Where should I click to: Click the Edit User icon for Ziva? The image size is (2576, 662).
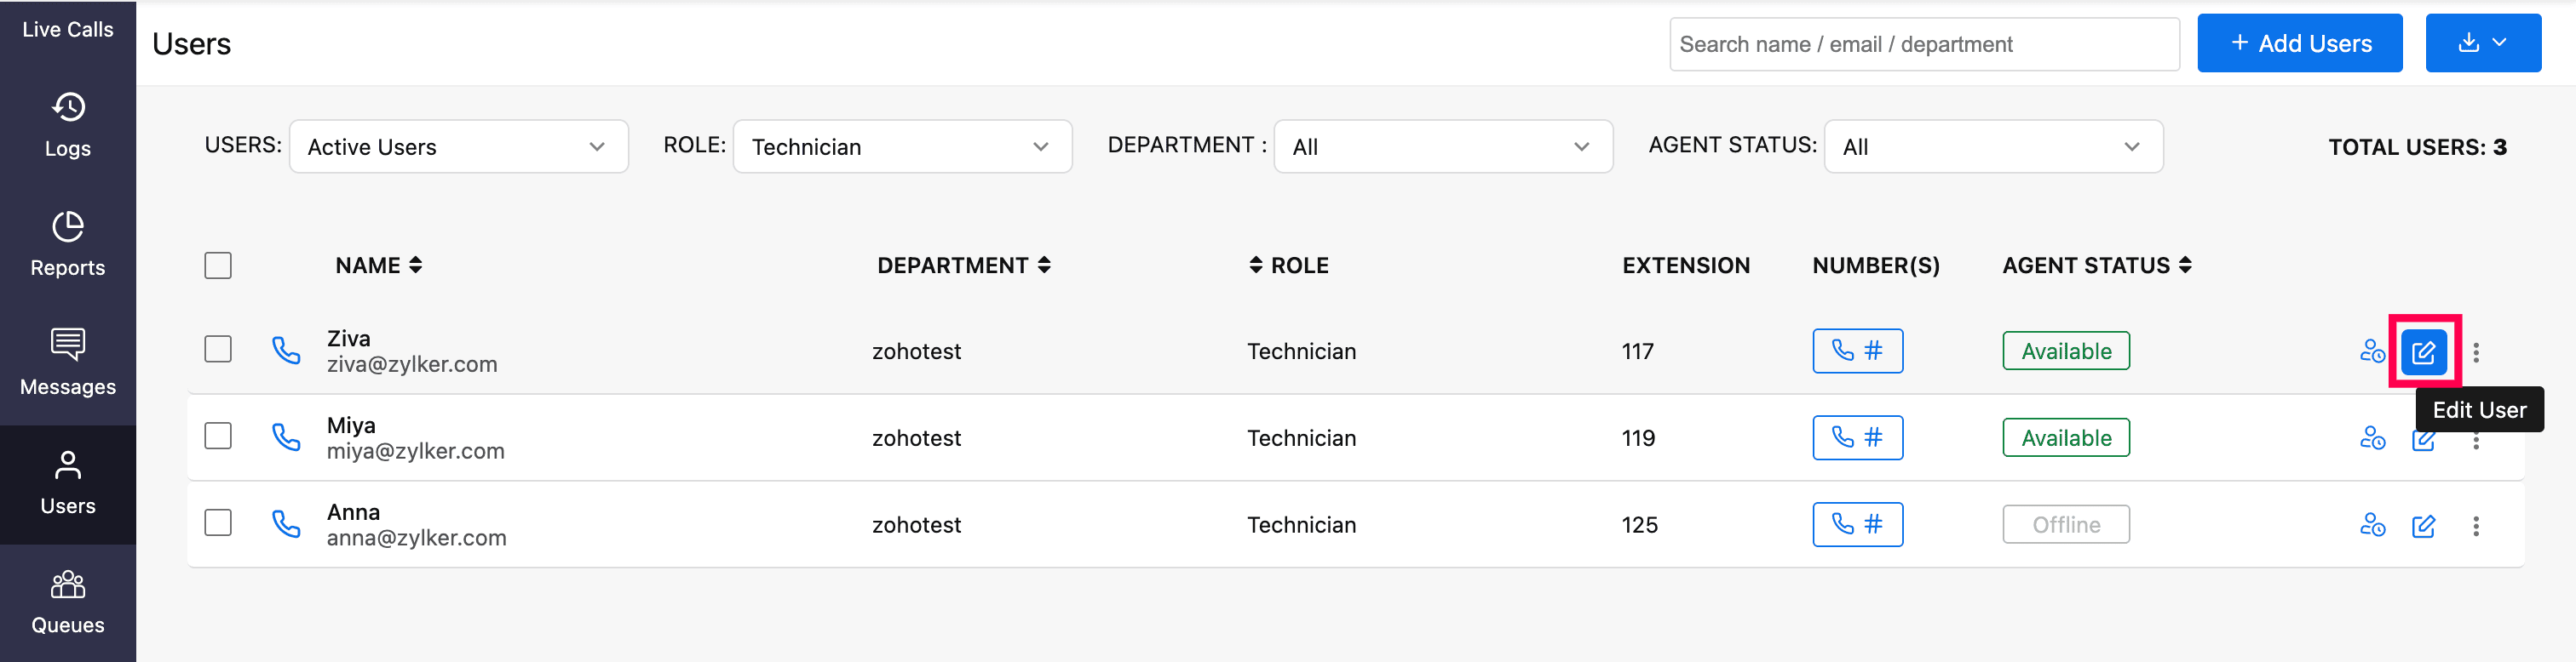point(2423,351)
